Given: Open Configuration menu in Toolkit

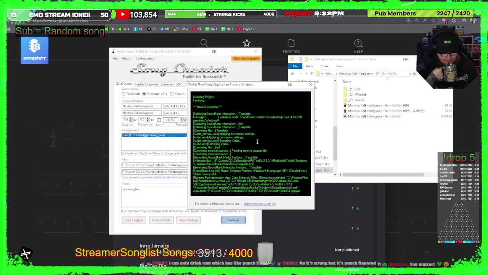Looking at the screenshot, I should tap(145, 58).
